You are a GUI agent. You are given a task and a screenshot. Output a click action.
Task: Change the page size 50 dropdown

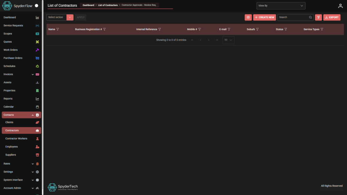click(228, 40)
